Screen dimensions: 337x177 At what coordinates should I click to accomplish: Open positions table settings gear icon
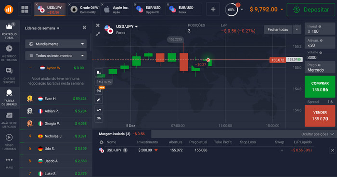click(x=102, y=142)
